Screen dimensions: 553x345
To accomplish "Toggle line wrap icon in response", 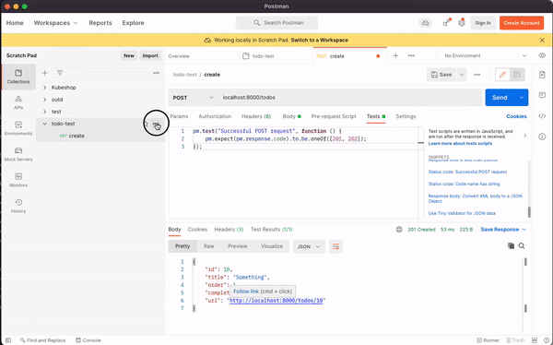I will tap(335, 246).
